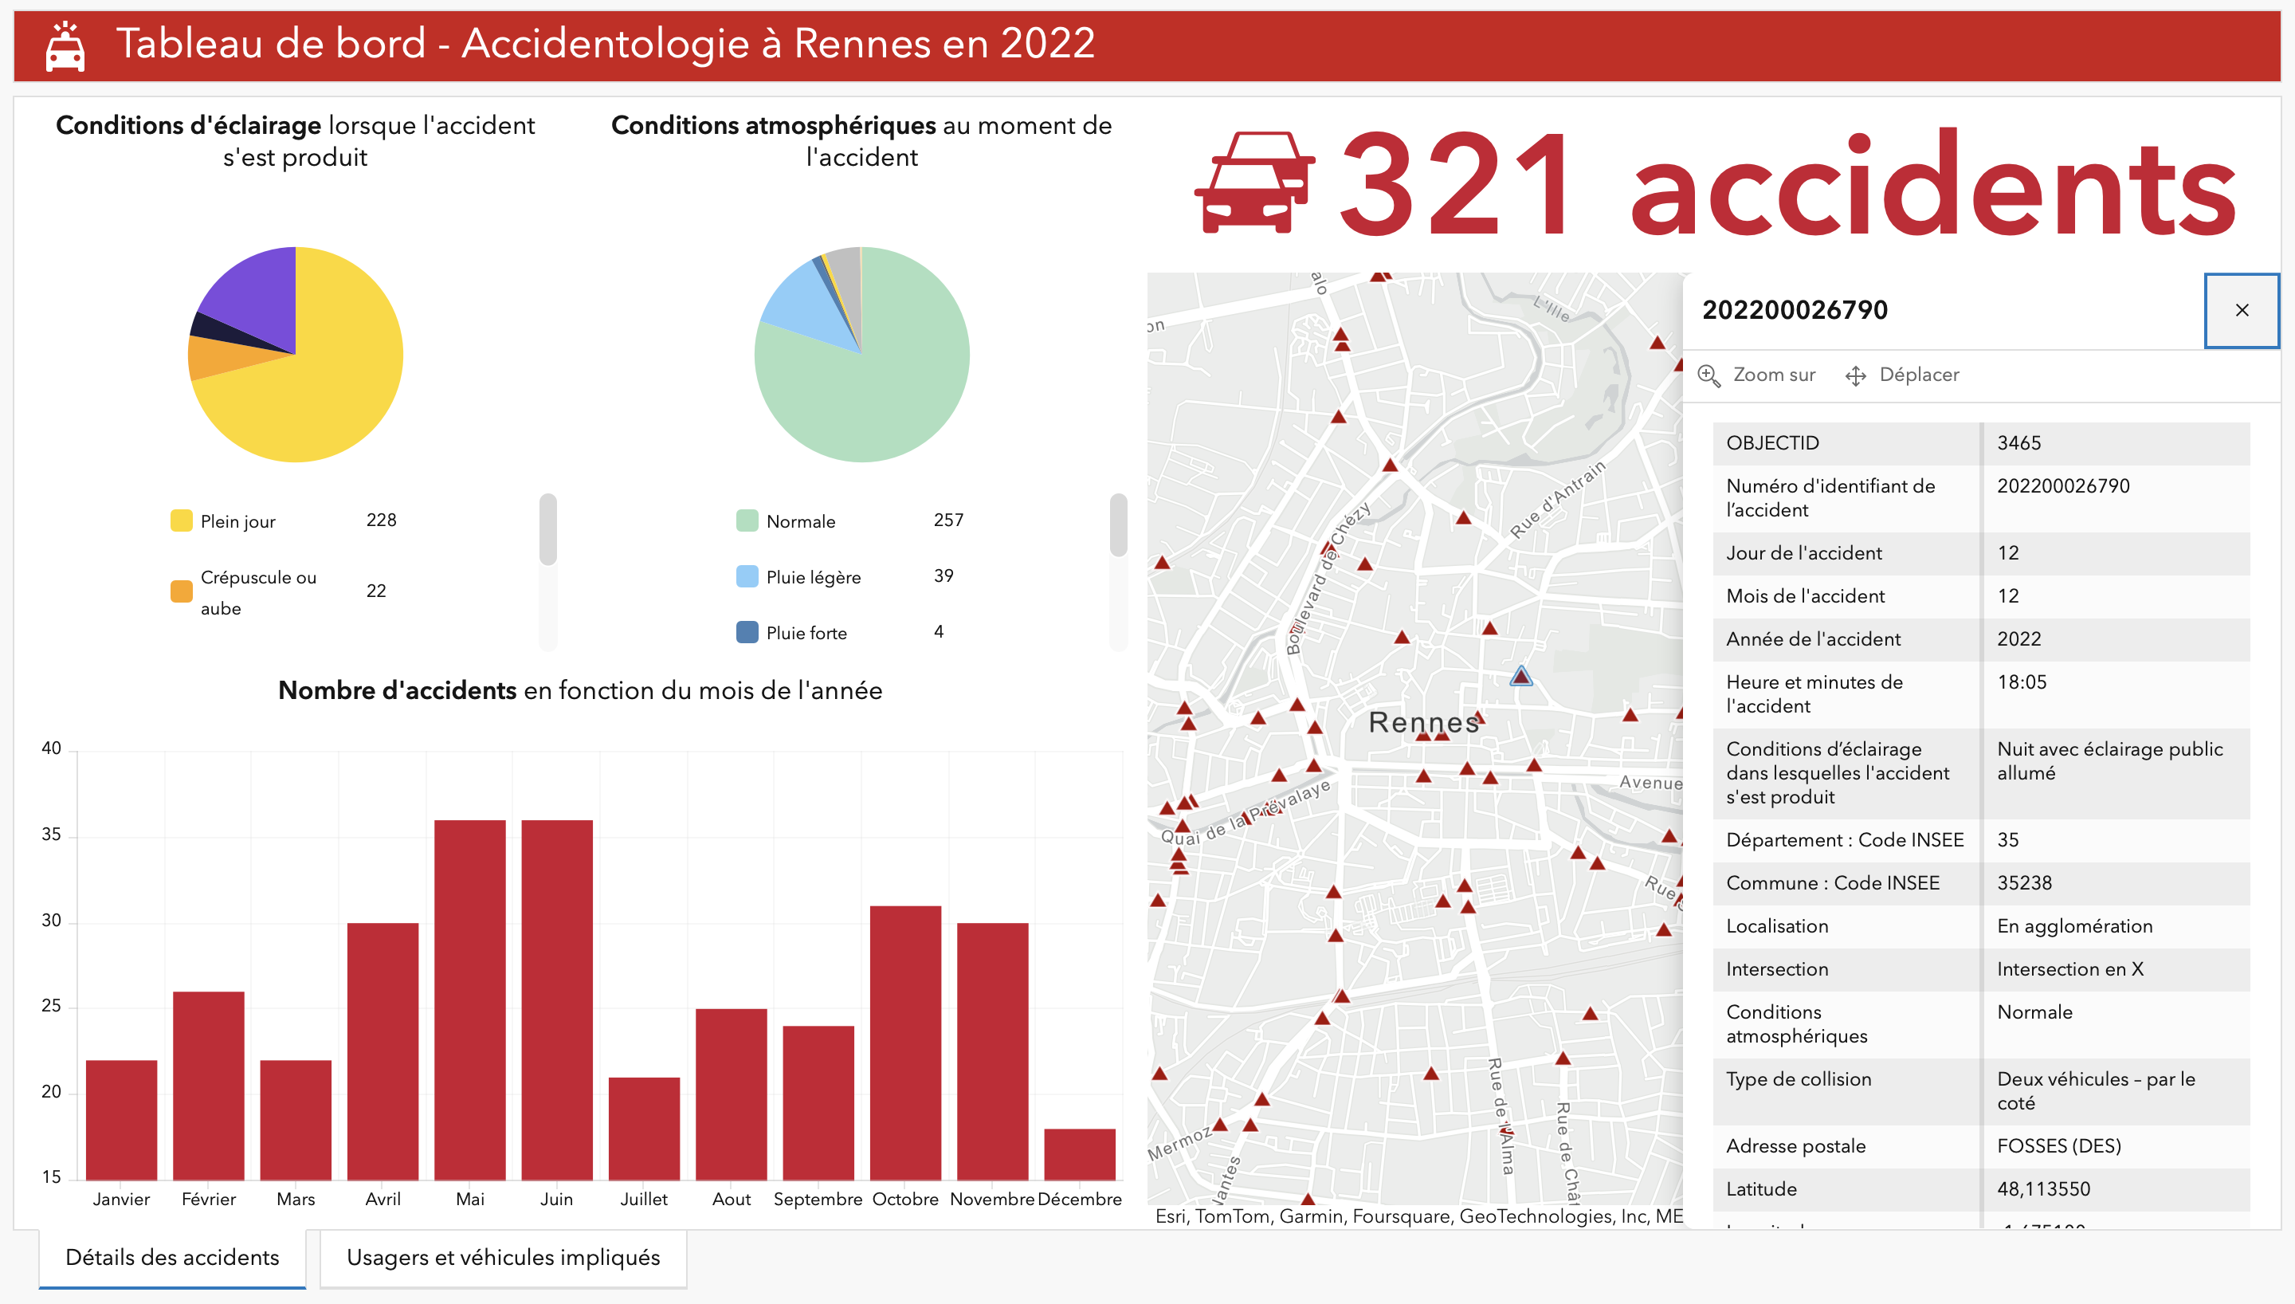Click the 'Crépuscule ou aube' legend label

(x=259, y=592)
